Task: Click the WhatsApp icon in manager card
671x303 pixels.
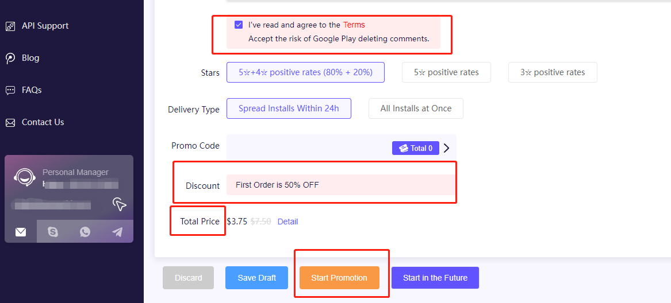Action: click(x=85, y=232)
